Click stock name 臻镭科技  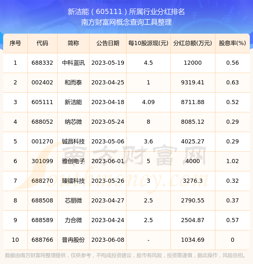tap(73, 181)
